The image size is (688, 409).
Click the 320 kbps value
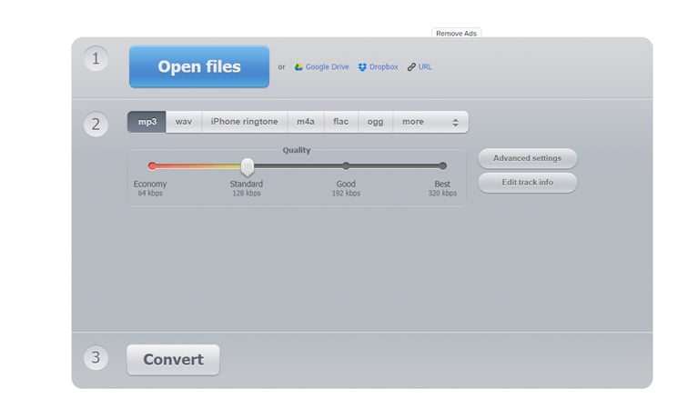coord(442,194)
